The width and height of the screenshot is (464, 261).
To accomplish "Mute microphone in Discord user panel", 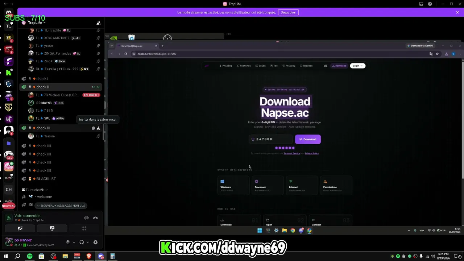I will tap(68, 242).
